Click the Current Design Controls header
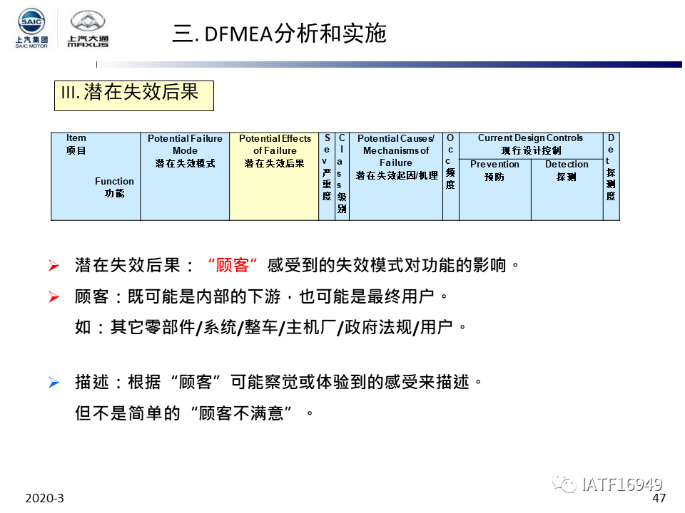Image resolution: width=685 pixels, height=513 pixels. [530, 144]
